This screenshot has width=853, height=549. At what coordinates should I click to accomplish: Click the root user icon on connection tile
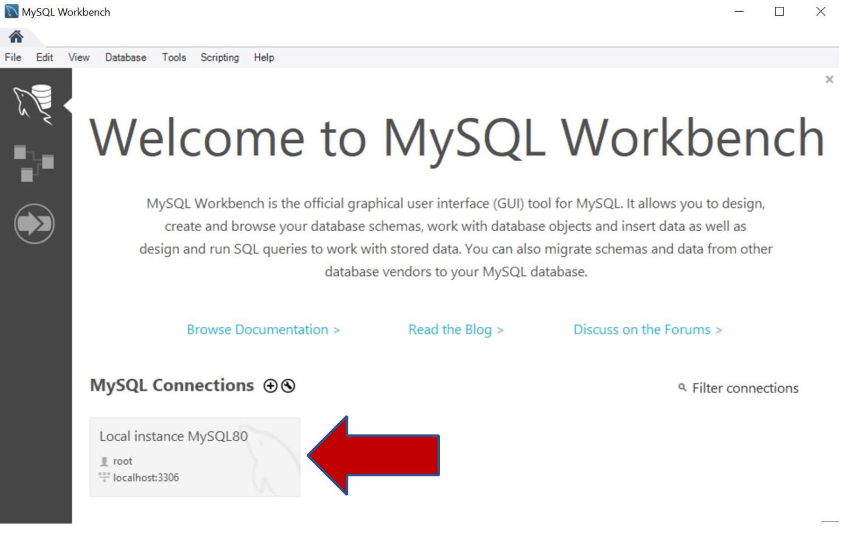tap(104, 461)
